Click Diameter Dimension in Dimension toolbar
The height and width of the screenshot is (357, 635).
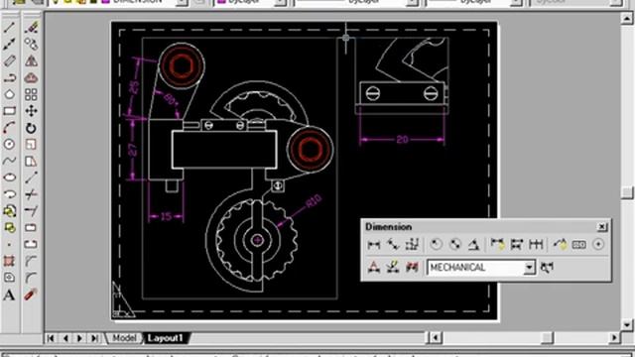point(454,245)
